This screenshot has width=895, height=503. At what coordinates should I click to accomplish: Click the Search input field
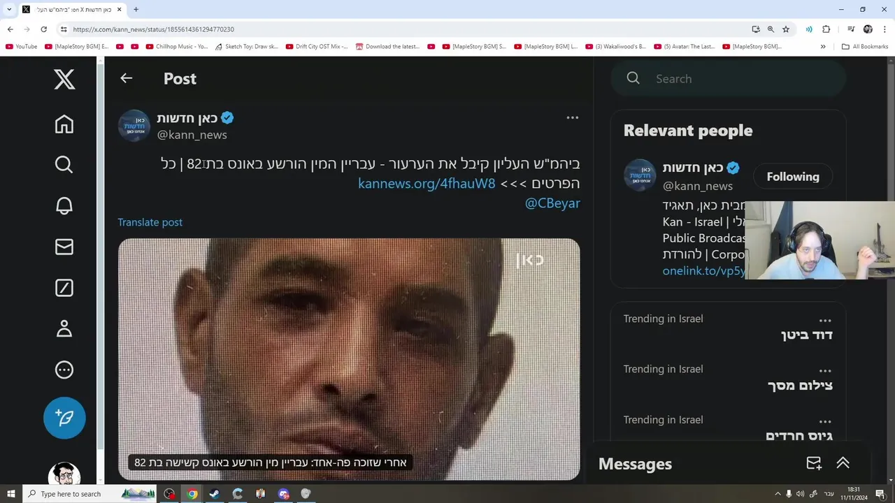(x=729, y=78)
